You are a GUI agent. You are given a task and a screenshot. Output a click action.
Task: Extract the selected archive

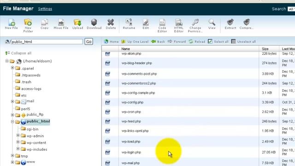(x=230, y=24)
